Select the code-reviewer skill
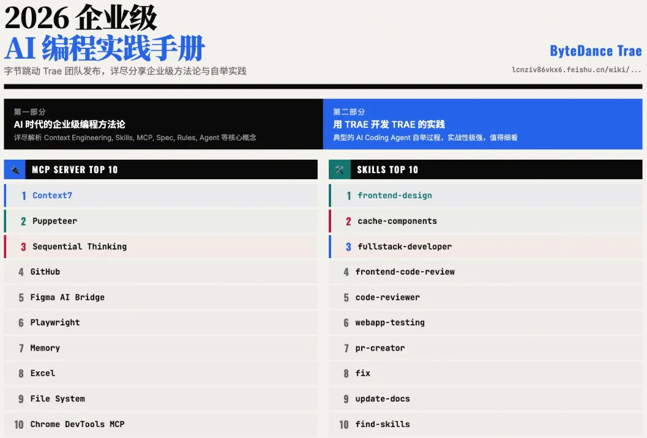Screen dimensions: 647x438 (485, 297)
